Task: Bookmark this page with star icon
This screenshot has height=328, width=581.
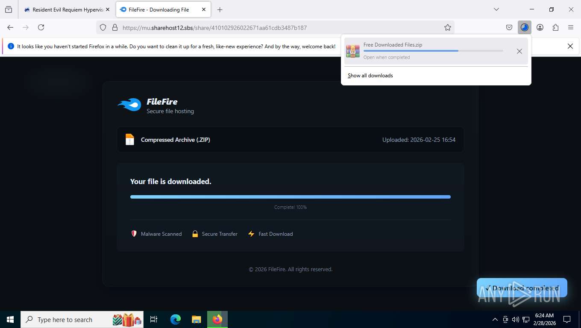Action: tap(448, 27)
